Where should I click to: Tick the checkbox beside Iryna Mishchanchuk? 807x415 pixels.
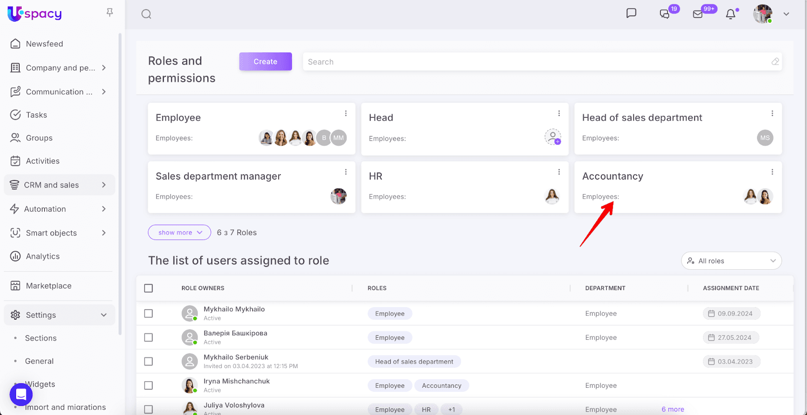click(148, 385)
